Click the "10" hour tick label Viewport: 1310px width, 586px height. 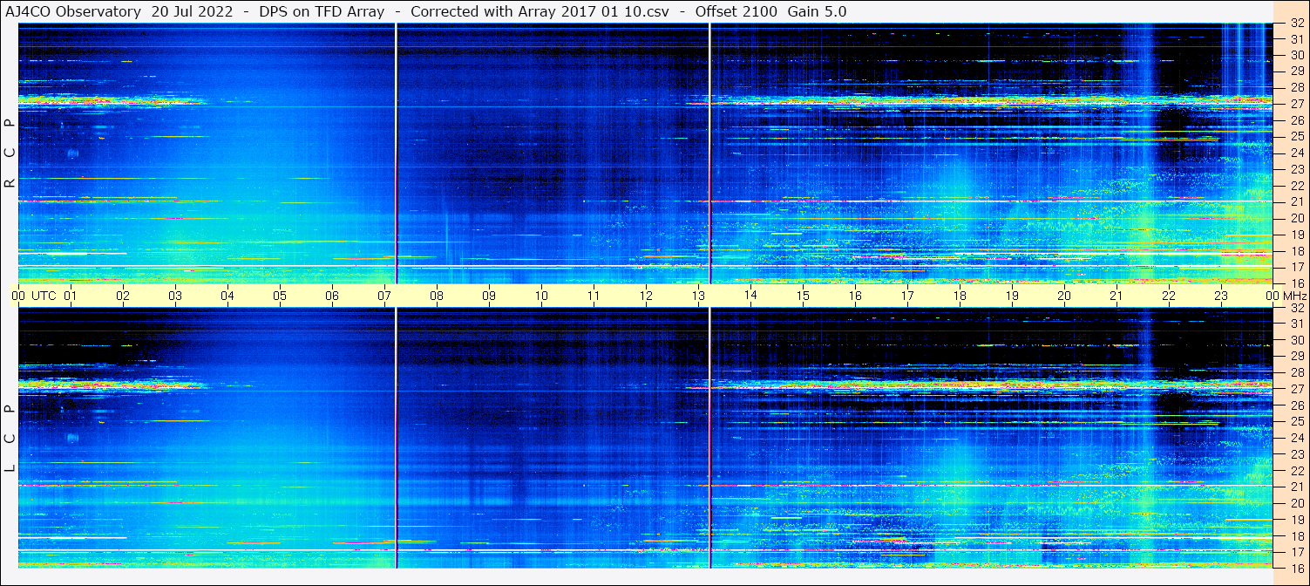tap(541, 296)
